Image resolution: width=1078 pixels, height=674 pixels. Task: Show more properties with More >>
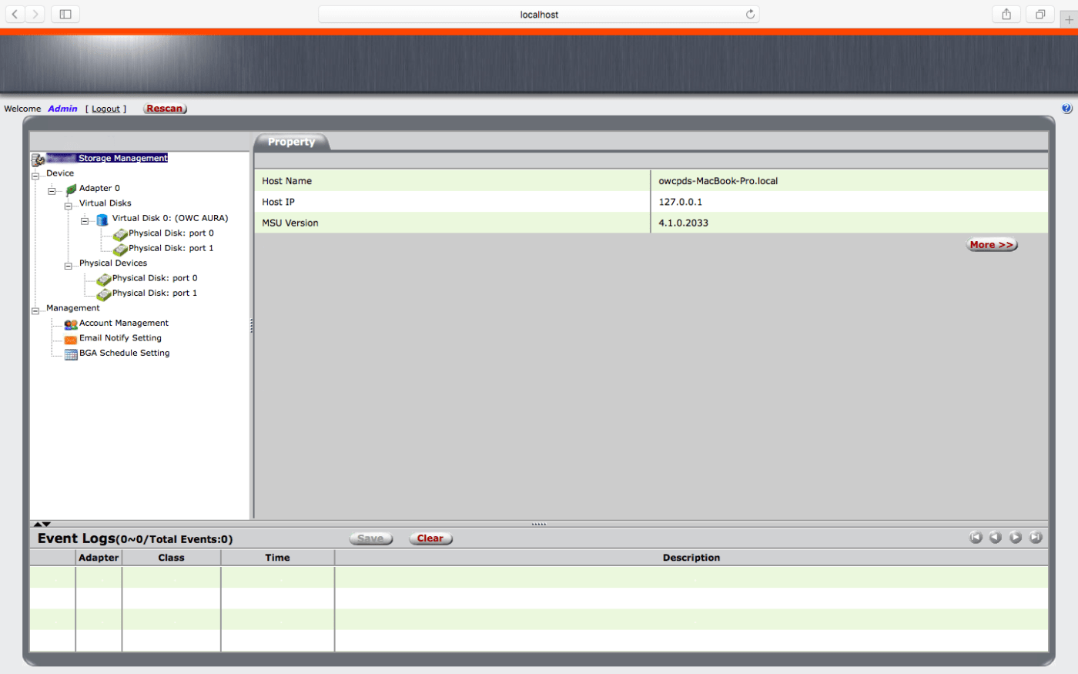click(991, 245)
